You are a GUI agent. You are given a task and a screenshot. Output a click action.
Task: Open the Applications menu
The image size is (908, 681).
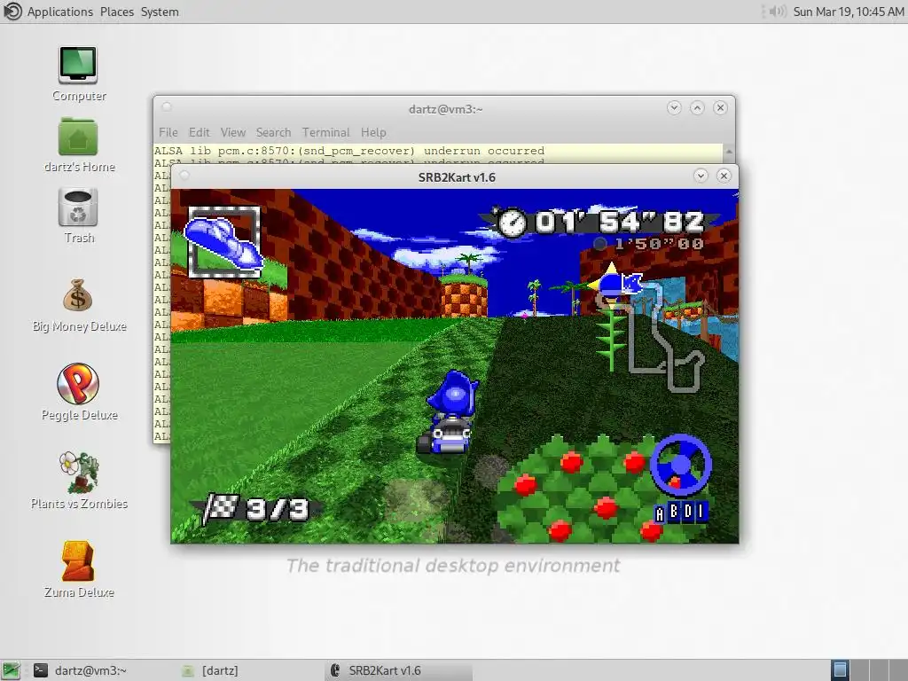click(59, 12)
